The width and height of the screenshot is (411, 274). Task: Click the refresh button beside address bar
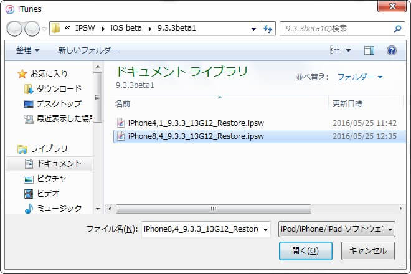coord(268,29)
